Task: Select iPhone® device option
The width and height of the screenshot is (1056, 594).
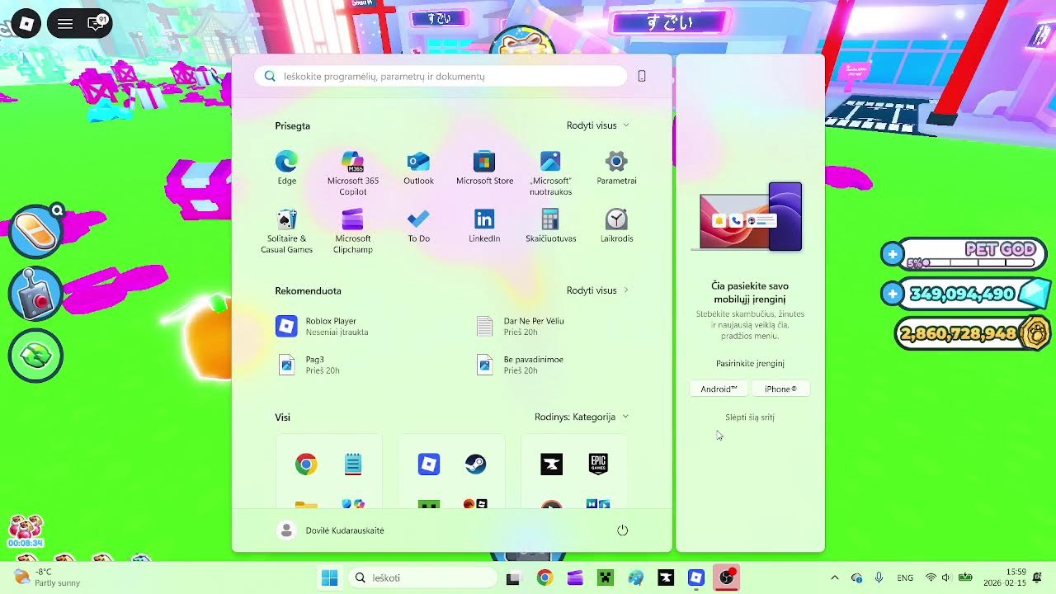Action: tap(780, 389)
